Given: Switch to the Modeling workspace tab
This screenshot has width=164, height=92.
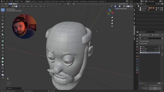Looking at the screenshot, I should [x=34, y=2].
